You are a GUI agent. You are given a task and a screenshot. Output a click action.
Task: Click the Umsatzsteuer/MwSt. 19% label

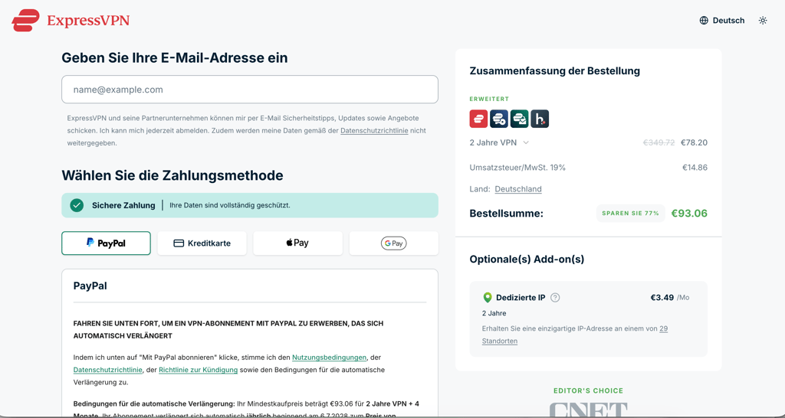point(517,168)
